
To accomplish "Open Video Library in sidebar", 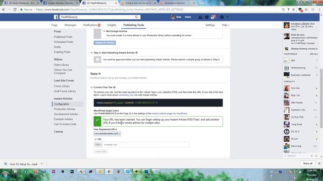I will (x=62, y=65).
